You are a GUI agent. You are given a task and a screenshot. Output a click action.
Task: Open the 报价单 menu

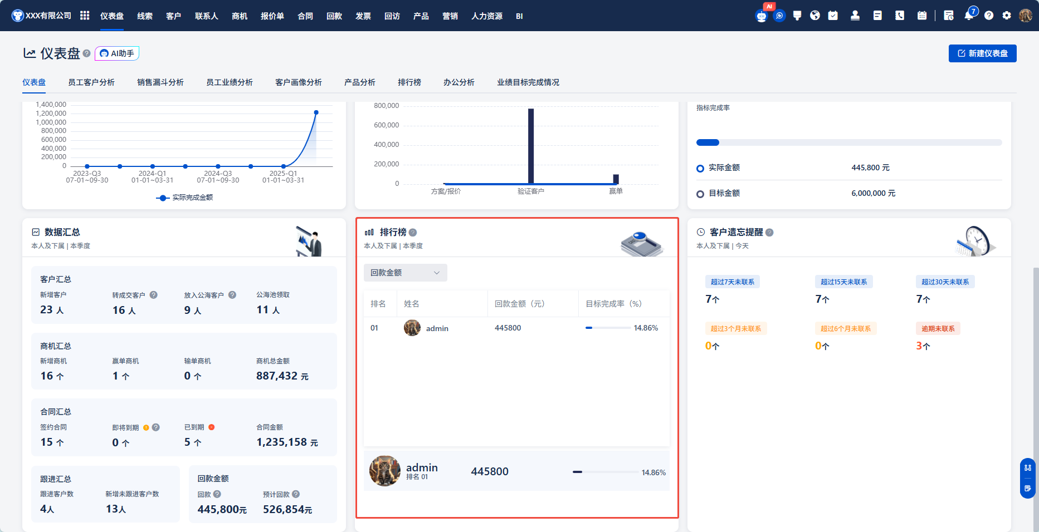272,16
